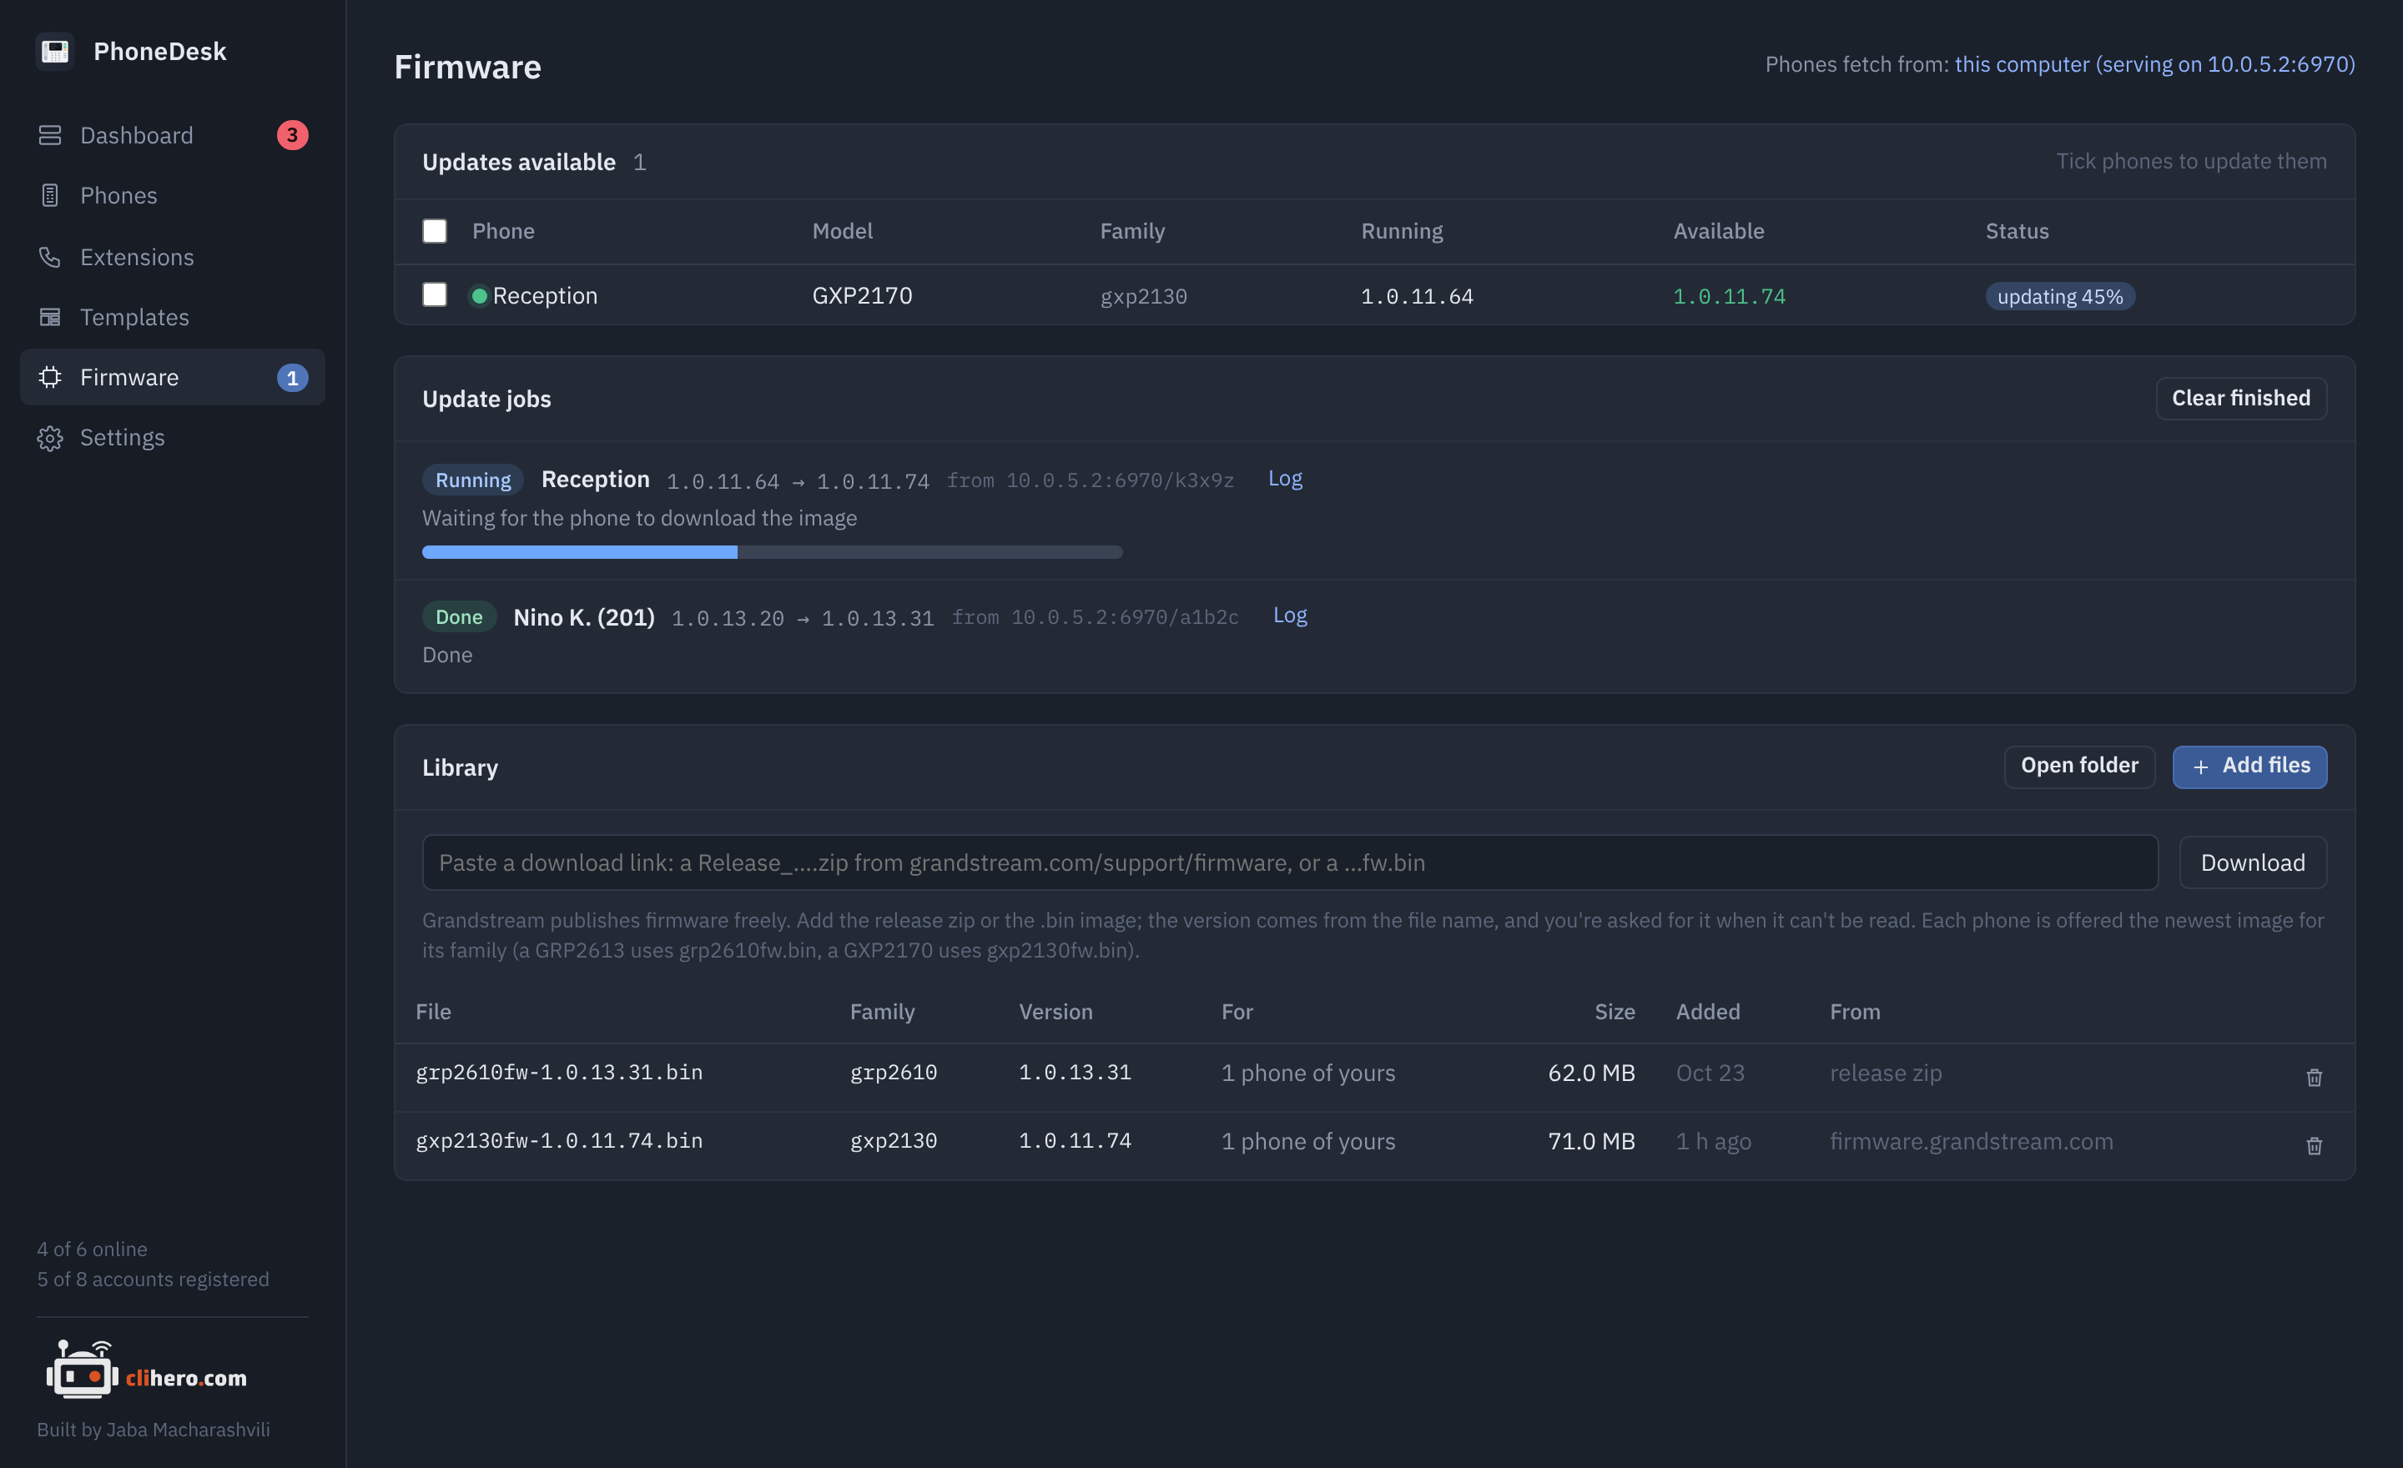The image size is (2403, 1468).
Task: Open the Log for Nino K. (201) job
Action: pos(1289,615)
